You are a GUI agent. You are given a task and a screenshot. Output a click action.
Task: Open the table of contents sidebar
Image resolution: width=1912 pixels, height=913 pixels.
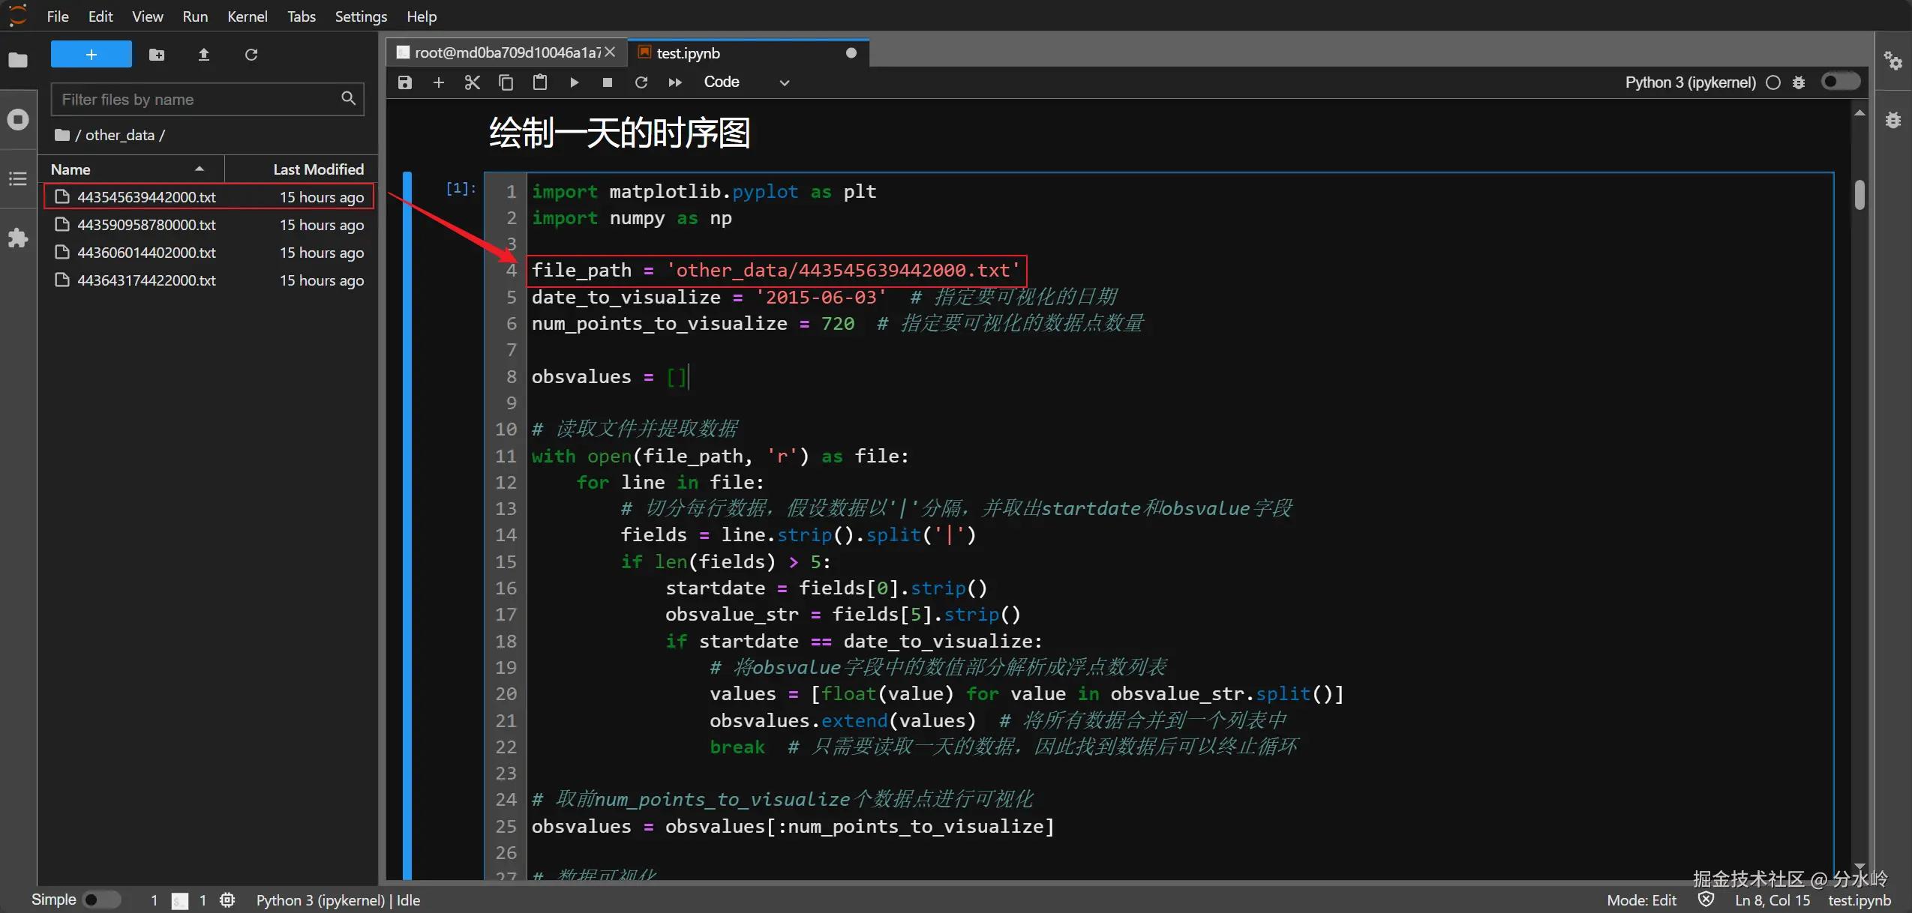coord(18,178)
